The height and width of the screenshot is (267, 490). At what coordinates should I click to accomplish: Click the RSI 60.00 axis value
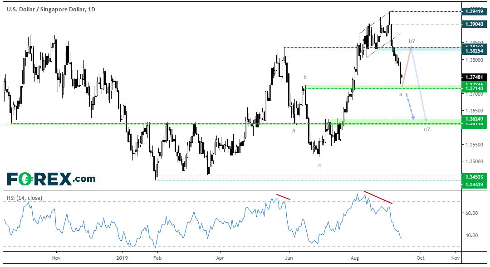[471, 214]
